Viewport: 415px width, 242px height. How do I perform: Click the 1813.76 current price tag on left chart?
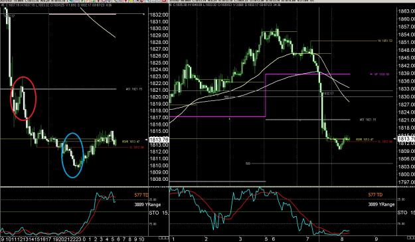click(159, 139)
